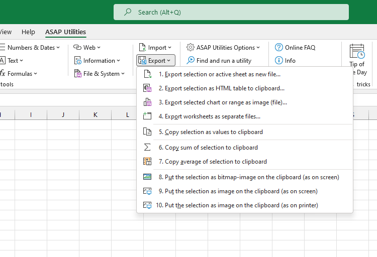The height and width of the screenshot is (257, 377).
Task: Click the Information sheet icon
Action: click(77, 61)
